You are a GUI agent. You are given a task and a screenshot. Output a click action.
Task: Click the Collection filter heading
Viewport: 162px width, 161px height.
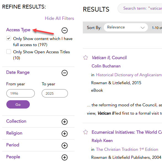16,121
